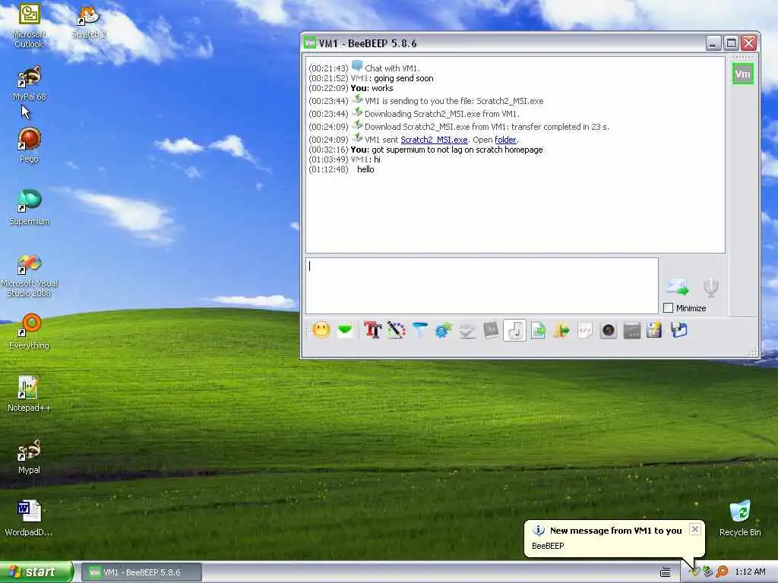
Task: Close the New message balloon notification
Action: point(695,529)
